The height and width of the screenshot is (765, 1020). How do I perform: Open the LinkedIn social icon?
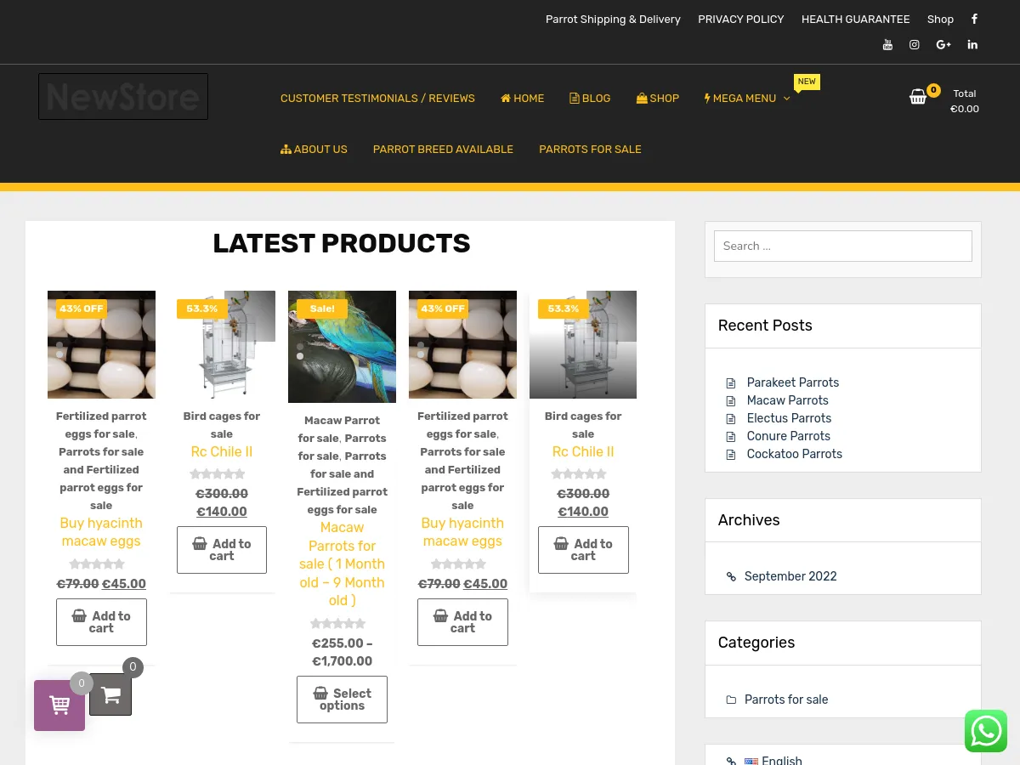click(972, 45)
